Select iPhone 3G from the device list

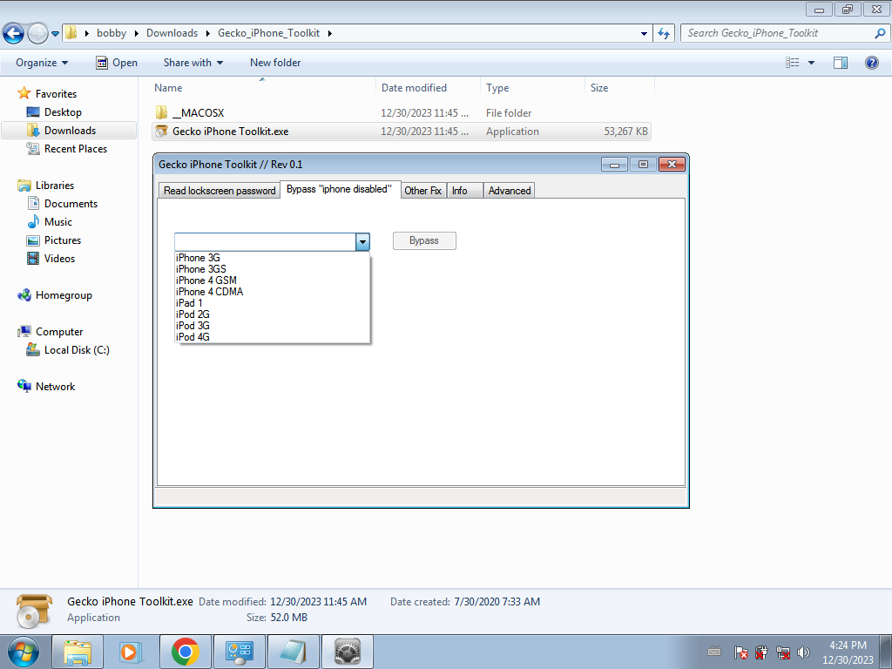[273, 258]
